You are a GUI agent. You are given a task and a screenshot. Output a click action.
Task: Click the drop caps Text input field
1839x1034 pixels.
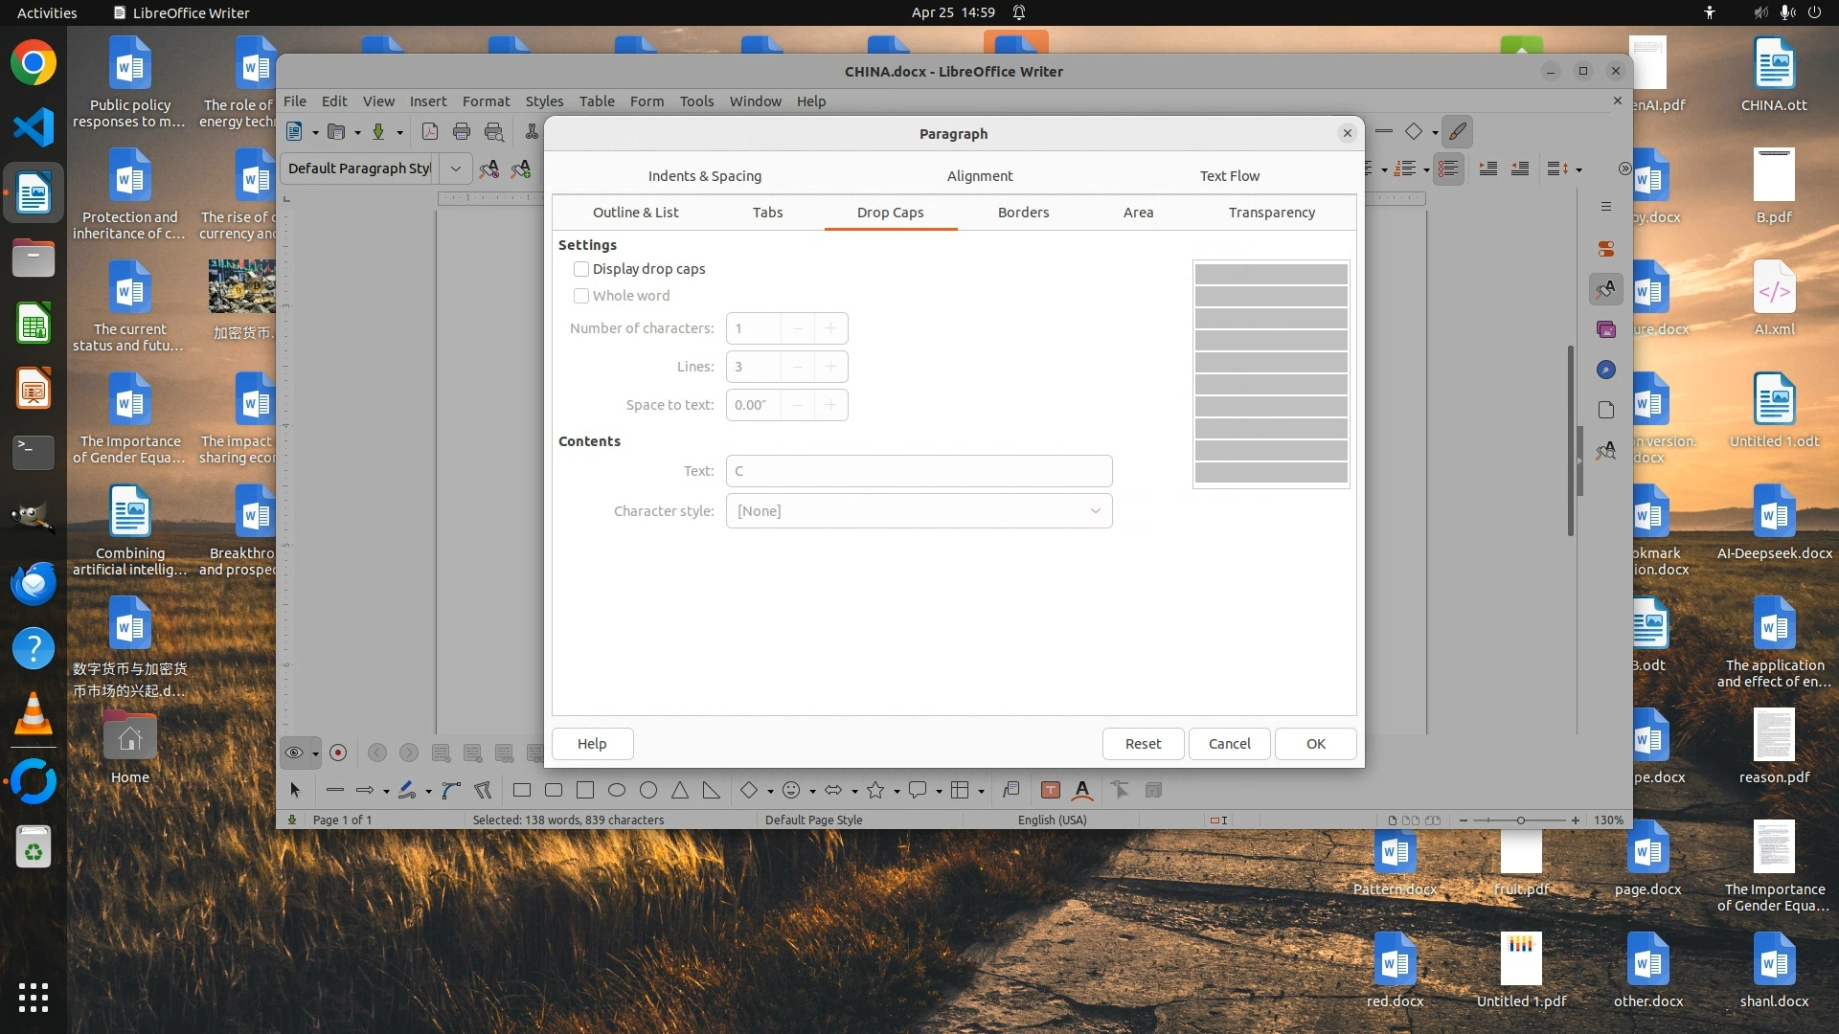[x=919, y=471]
